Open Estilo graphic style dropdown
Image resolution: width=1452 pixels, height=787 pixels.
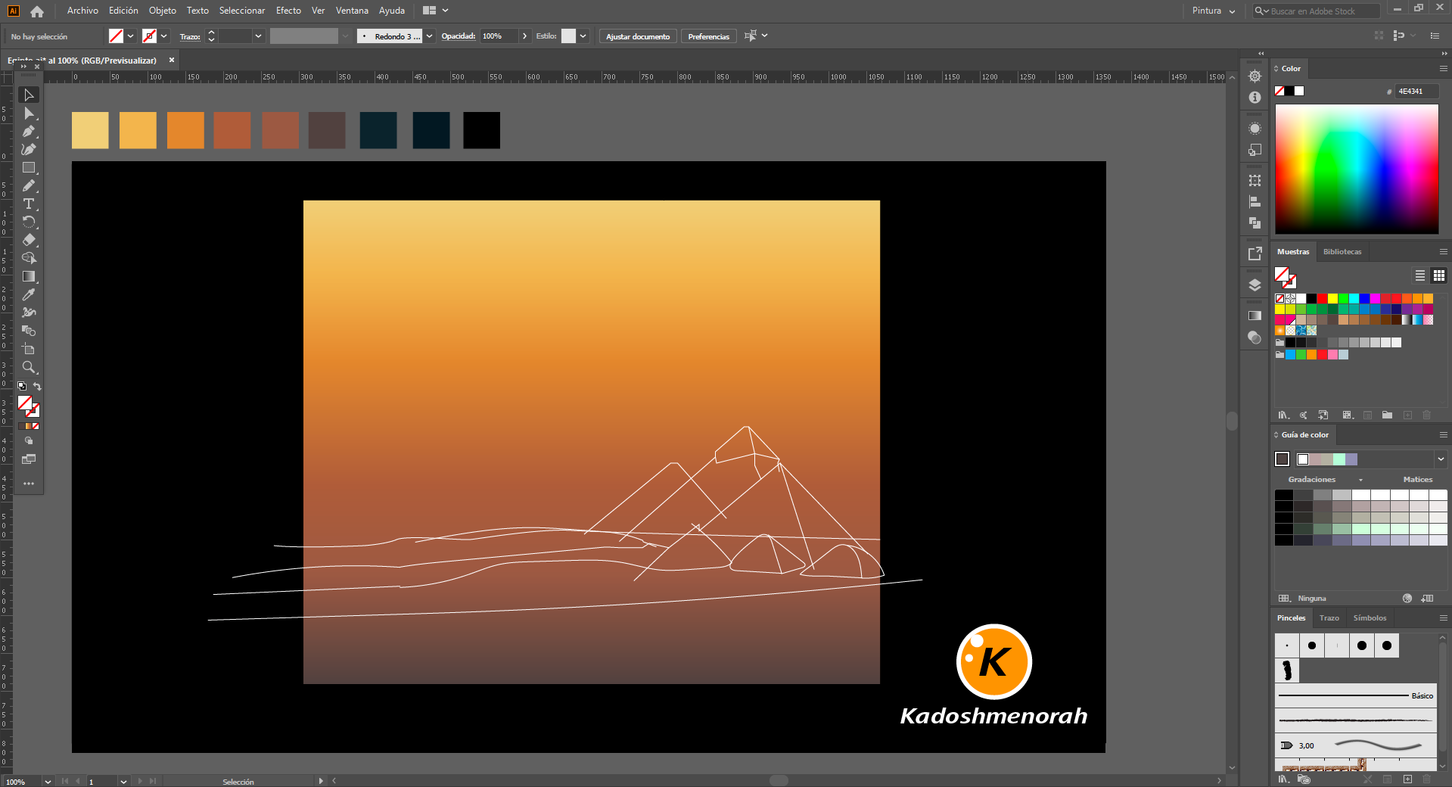pyautogui.click(x=583, y=36)
